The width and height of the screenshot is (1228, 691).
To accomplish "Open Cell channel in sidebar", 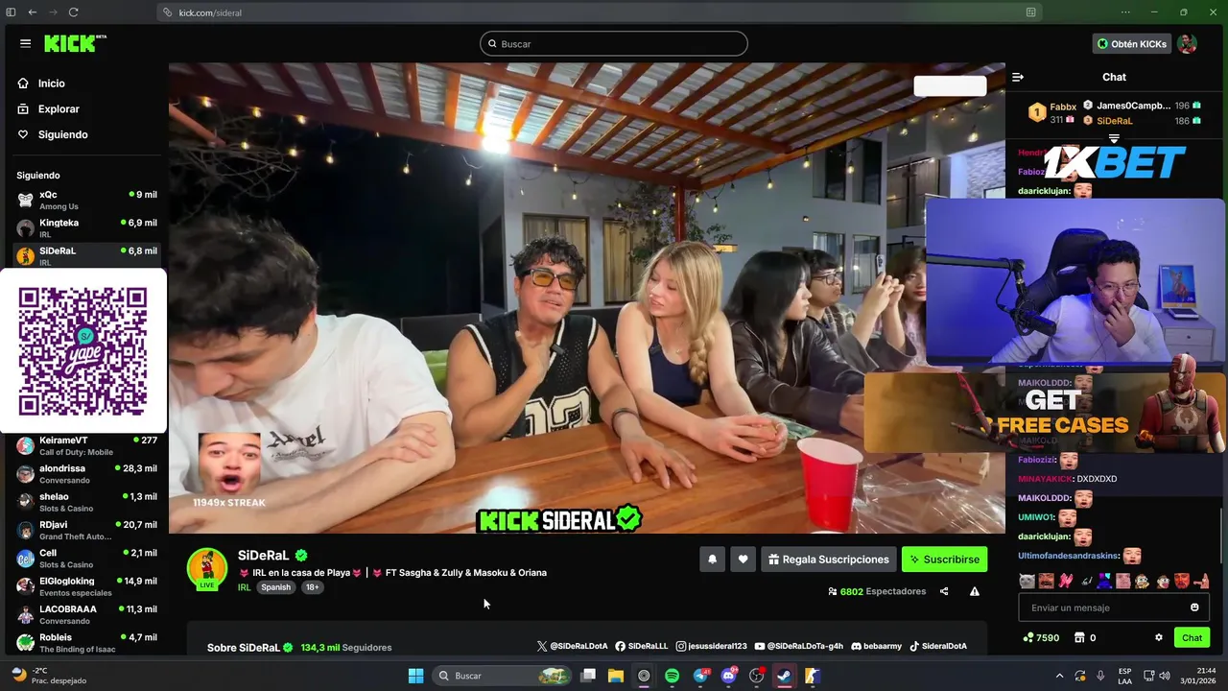I will pos(86,558).
